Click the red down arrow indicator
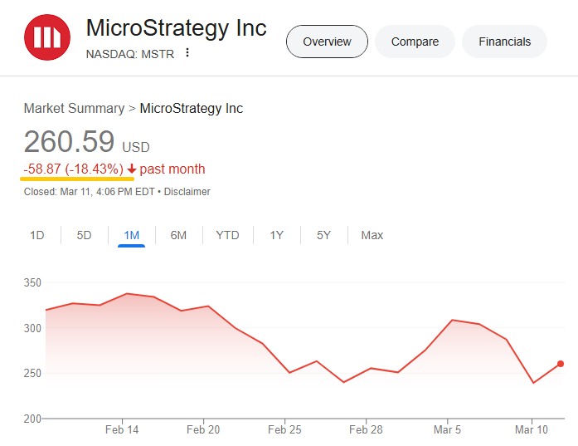Viewport: 578px width, 446px height. point(132,169)
